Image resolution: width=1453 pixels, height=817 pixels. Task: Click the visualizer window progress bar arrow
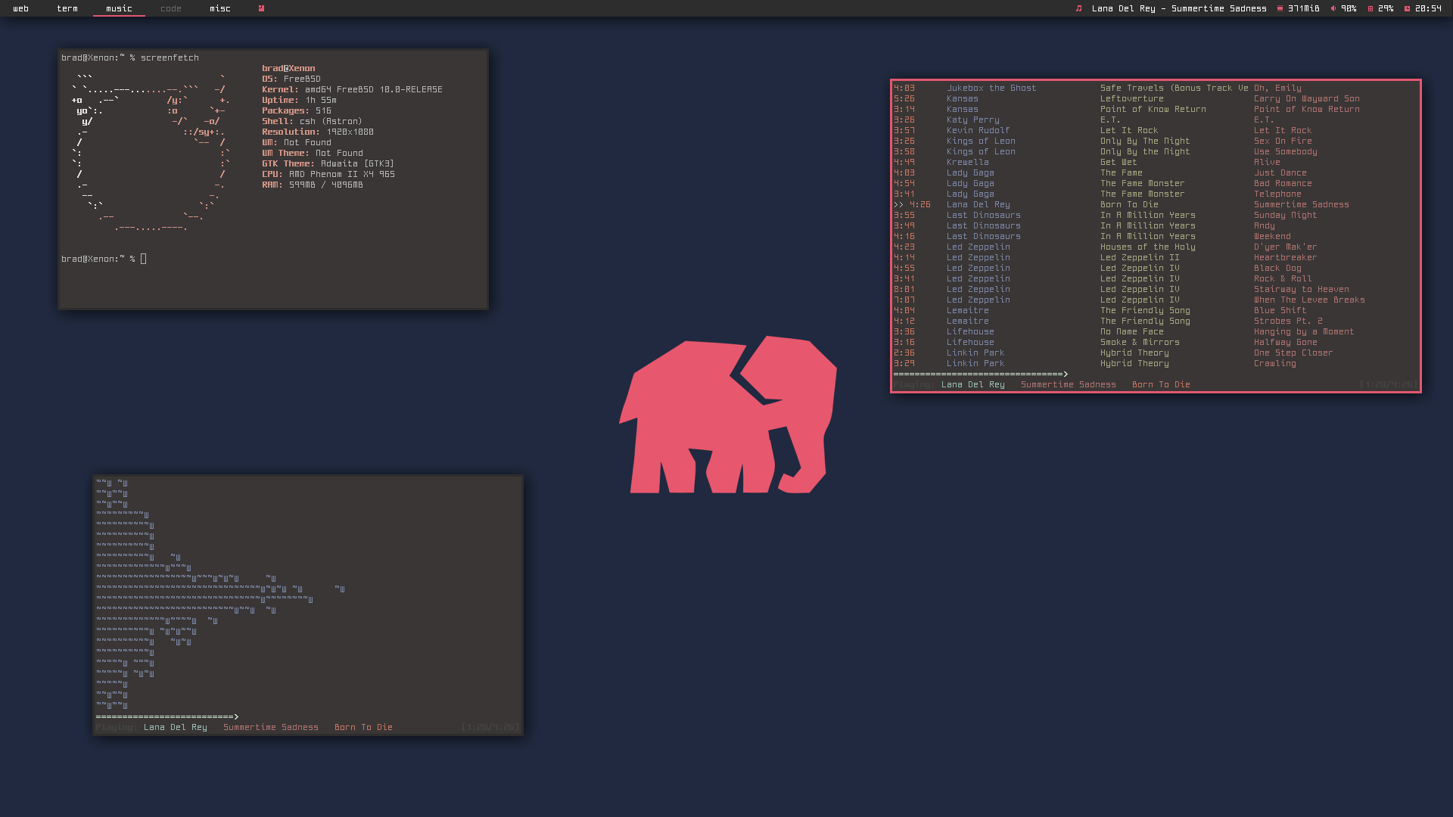pos(236,716)
